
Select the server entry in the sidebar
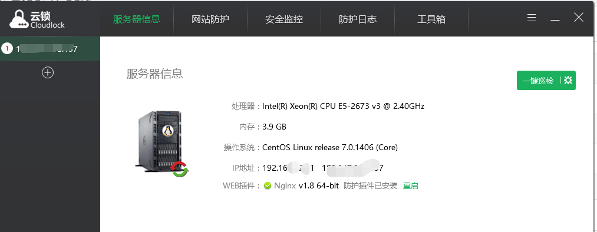click(50, 48)
